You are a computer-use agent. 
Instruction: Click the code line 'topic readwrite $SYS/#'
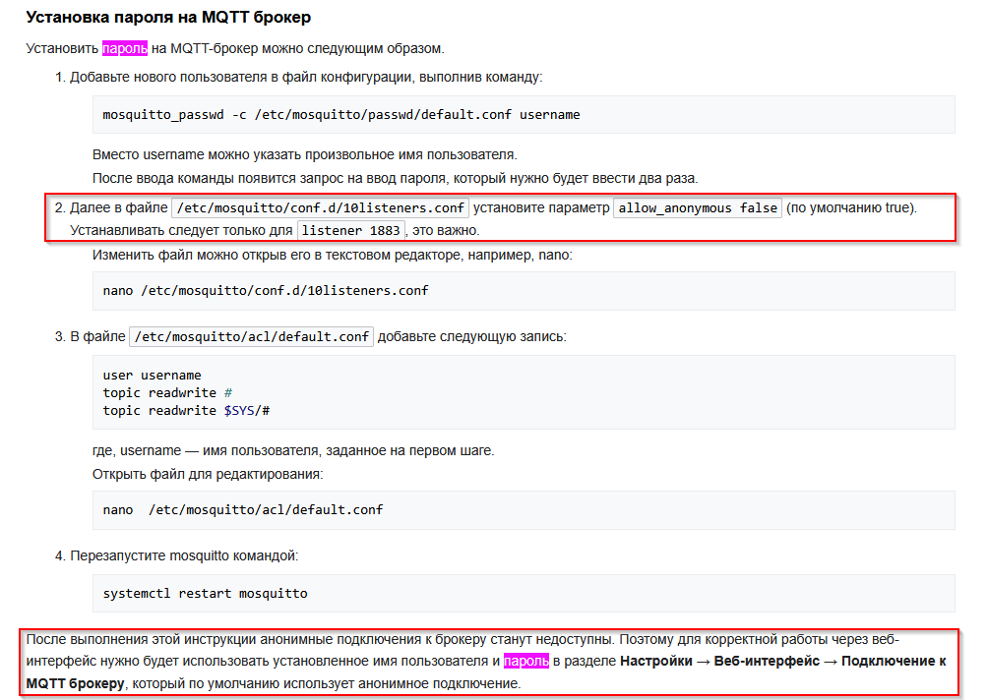(186, 410)
